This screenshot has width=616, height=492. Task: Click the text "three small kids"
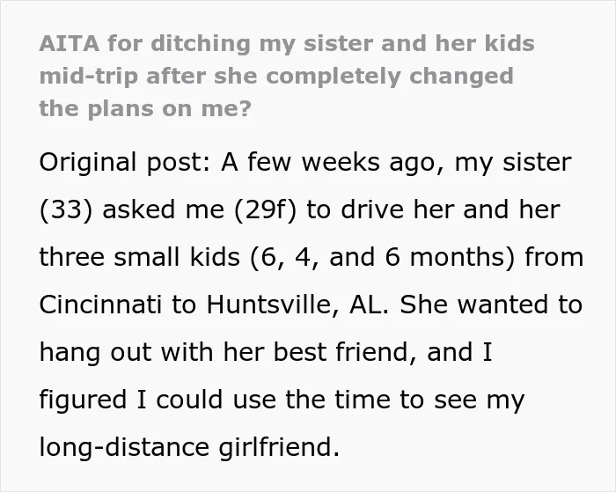click(139, 257)
